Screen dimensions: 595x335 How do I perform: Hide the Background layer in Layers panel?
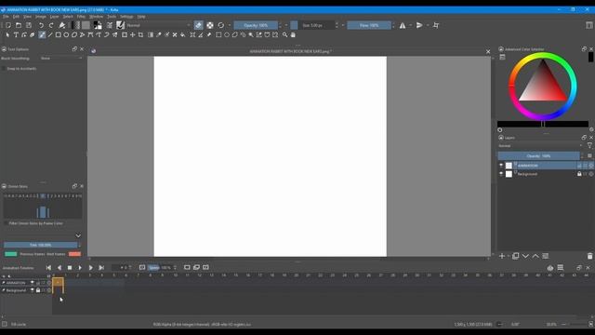coord(501,174)
